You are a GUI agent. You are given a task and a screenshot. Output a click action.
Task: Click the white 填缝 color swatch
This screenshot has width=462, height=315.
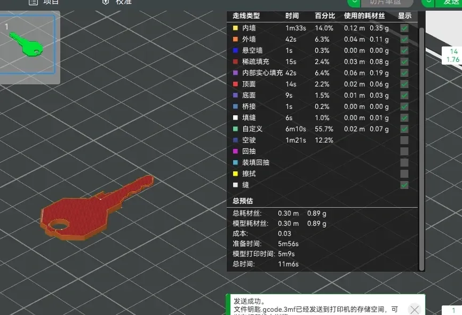click(x=235, y=117)
